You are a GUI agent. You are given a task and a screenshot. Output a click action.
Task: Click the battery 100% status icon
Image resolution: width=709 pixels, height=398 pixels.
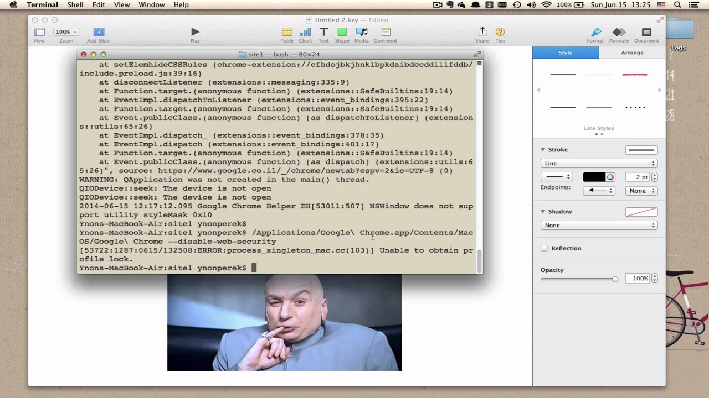click(x=571, y=4)
